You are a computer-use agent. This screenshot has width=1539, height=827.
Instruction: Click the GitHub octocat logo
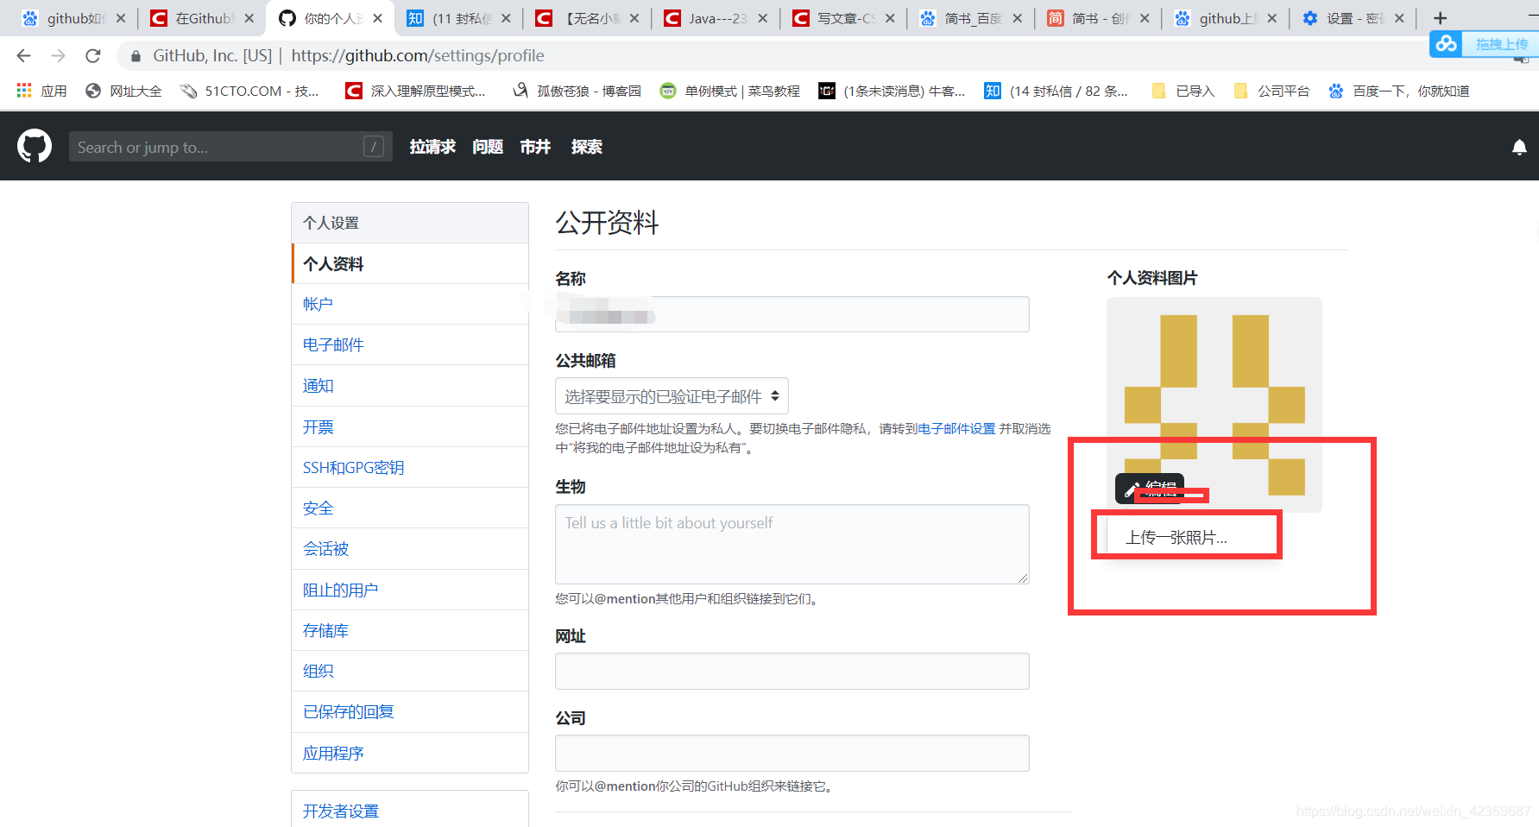click(x=35, y=145)
